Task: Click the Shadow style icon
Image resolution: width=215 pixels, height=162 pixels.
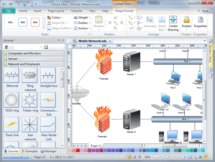Action: [x=99, y=19]
